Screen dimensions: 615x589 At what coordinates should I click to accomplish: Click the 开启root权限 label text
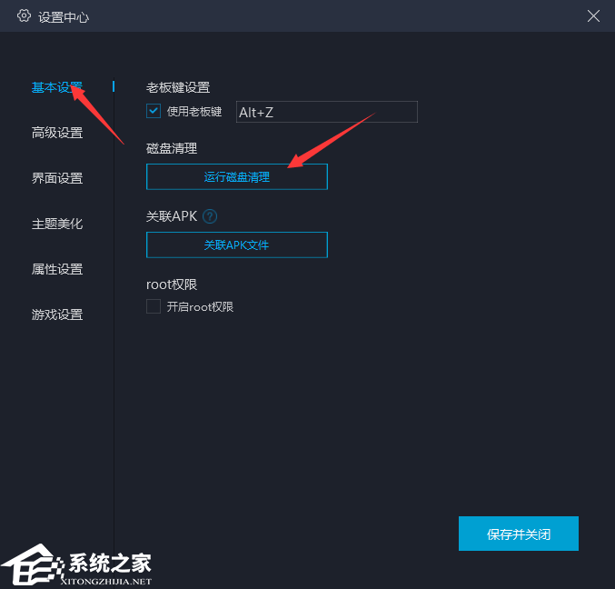[200, 307]
